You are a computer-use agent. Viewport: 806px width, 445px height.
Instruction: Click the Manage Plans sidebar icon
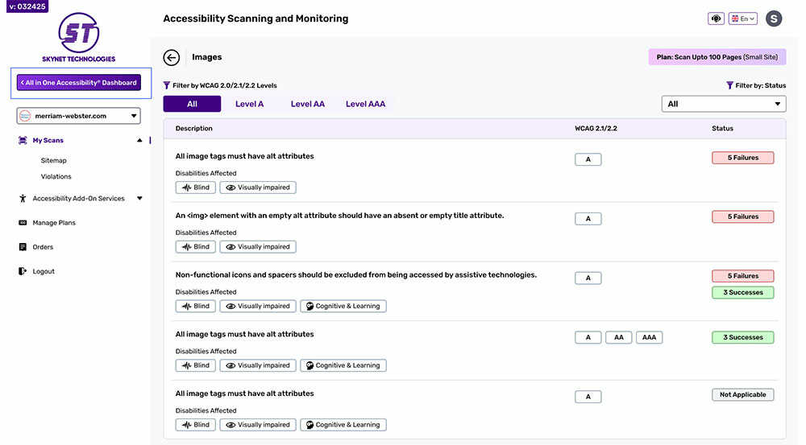pyautogui.click(x=23, y=223)
